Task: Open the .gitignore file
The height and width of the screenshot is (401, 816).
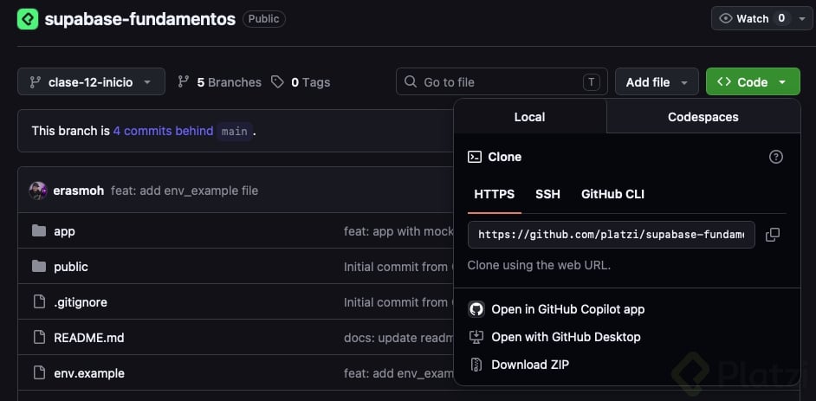Action: [x=81, y=302]
